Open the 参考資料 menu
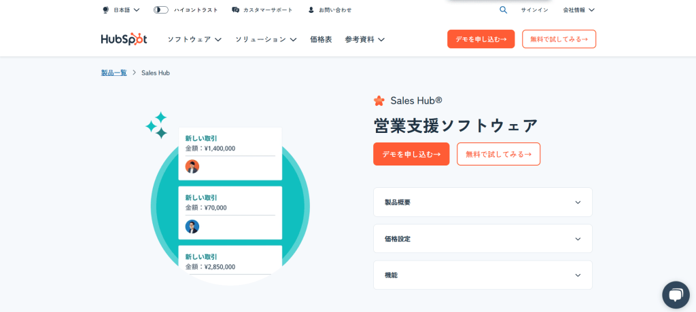The image size is (696, 312). [364, 39]
